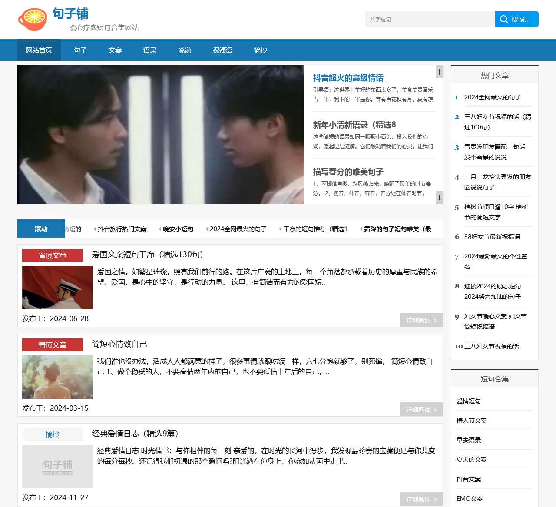Open article 简短心情致自己

[x=119, y=344]
